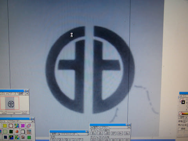
Task: Select the stroke box in Color panel
Action: tap(183, 102)
